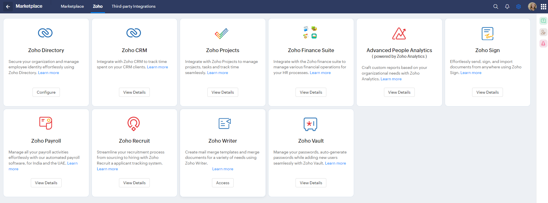Click the Advanced People Analytics icon

click(399, 33)
